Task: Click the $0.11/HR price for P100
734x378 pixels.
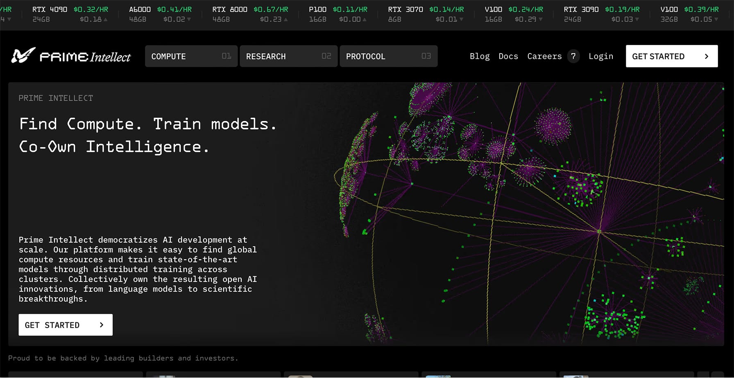Action: [350, 9]
